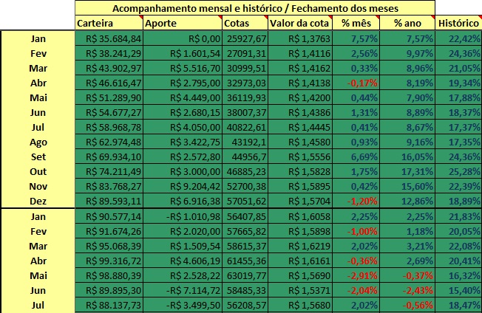Image resolution: width=482 pixels, height=313 pixels.
Task: Click the 'Set' month label
Action: [x=38, y=156]
